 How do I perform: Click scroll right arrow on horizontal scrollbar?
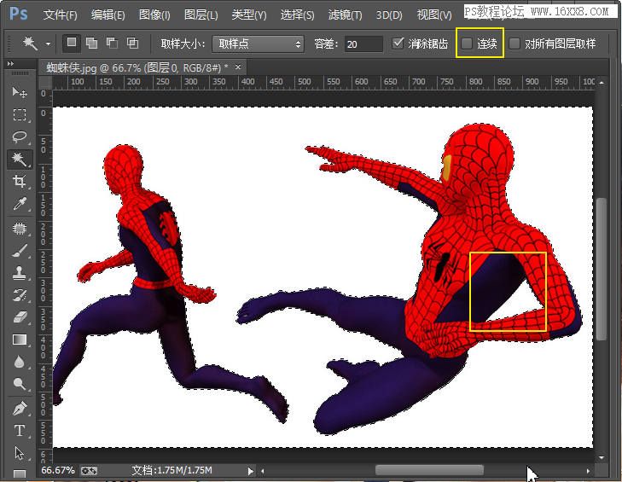588,471
